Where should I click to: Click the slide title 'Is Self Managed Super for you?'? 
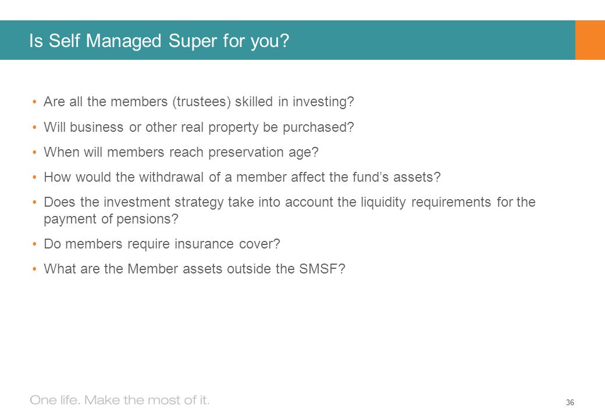[159, 41]
